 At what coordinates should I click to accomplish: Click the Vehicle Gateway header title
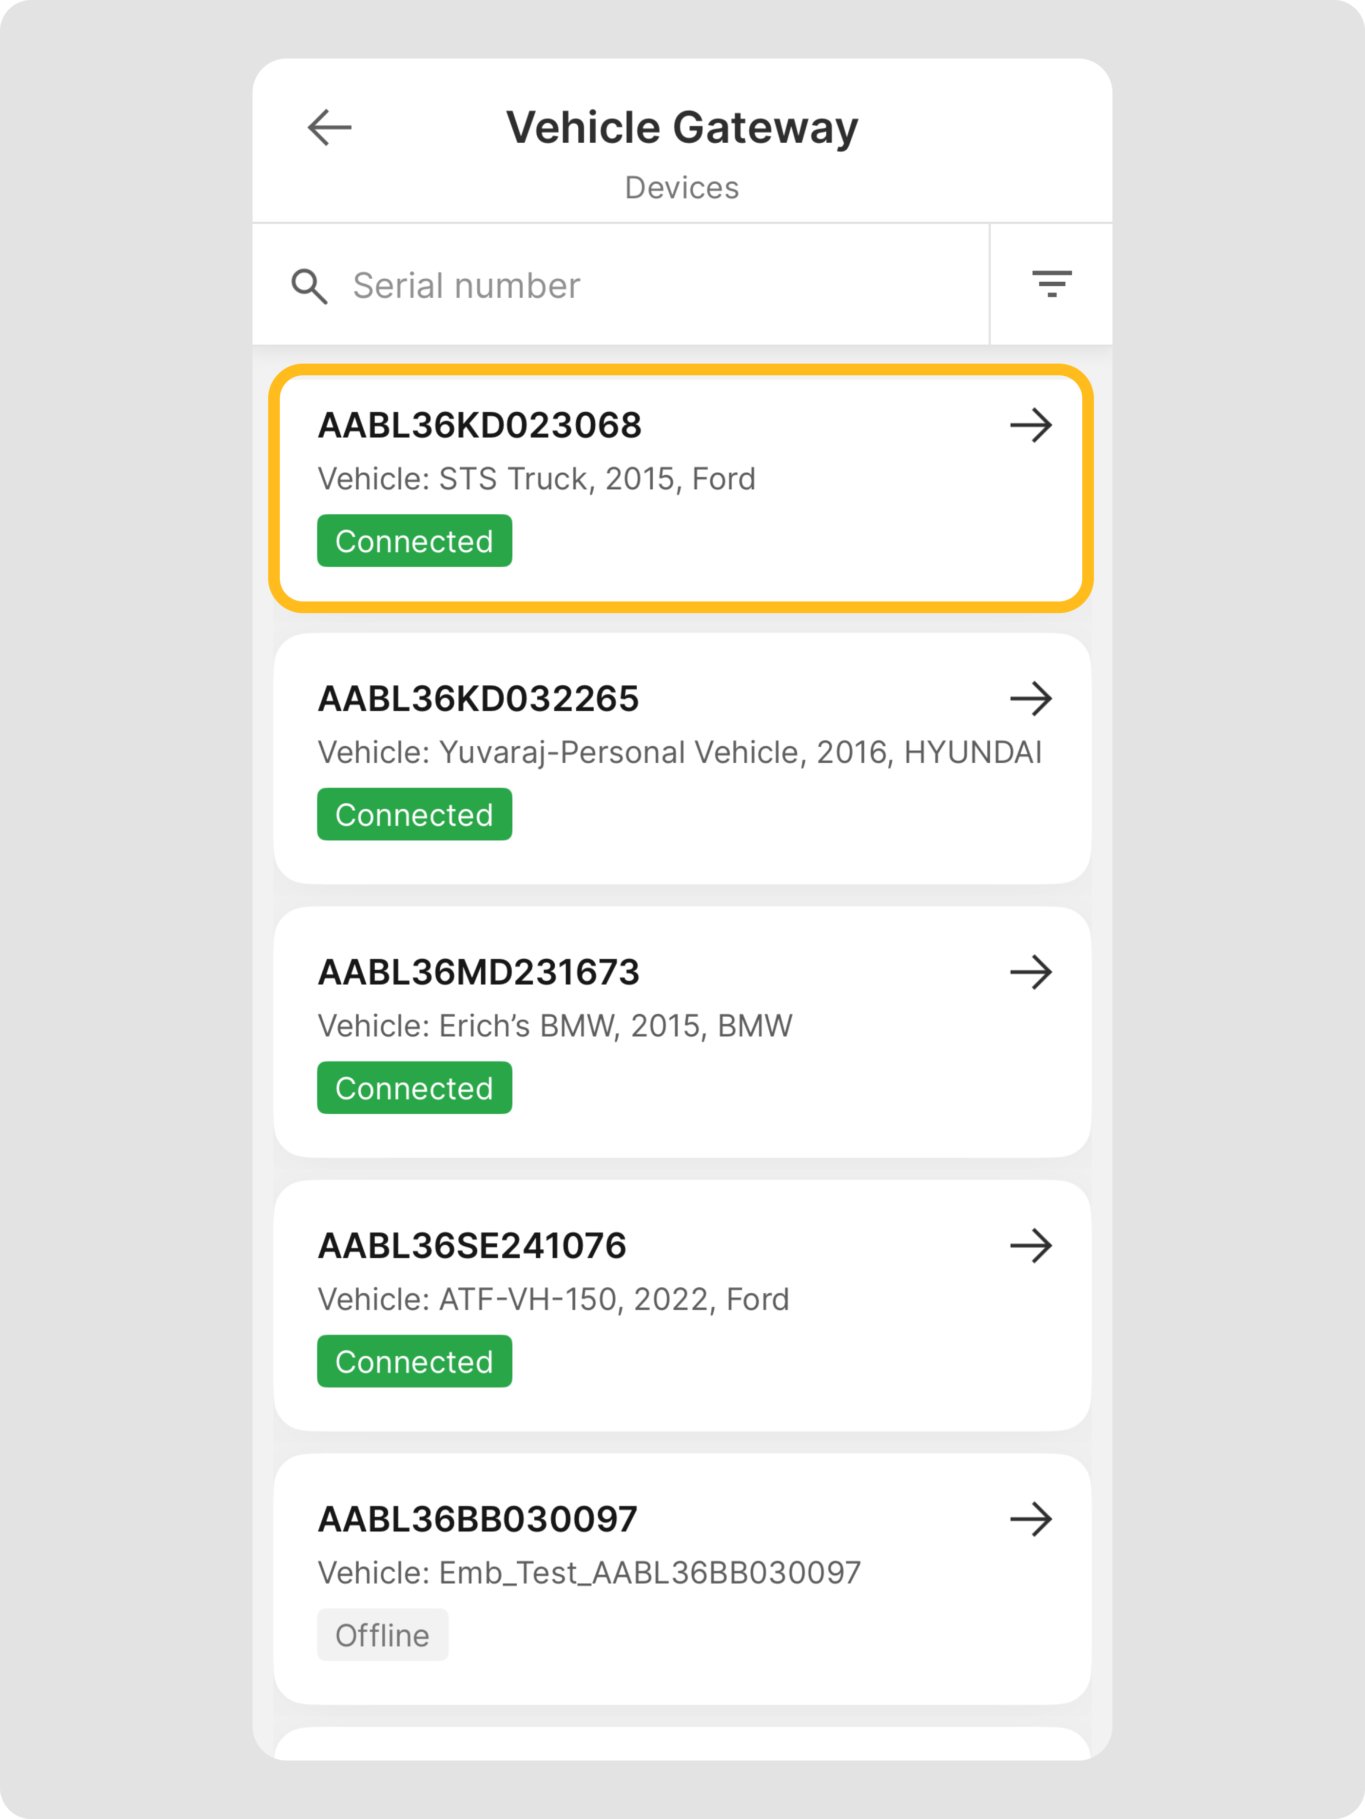[682, 128]
